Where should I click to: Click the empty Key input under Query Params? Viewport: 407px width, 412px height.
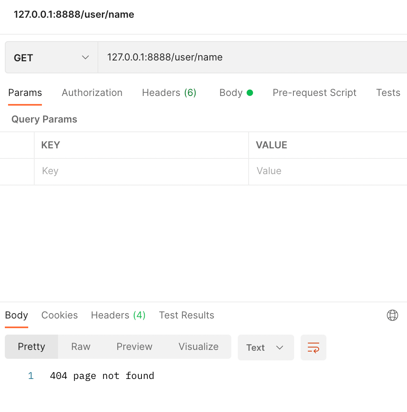(141, 171)
